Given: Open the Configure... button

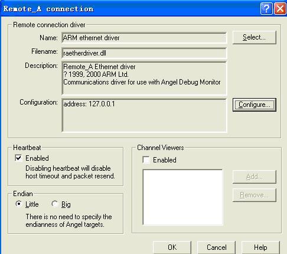Looking at the screenshot, I should (x=255, y=105).
